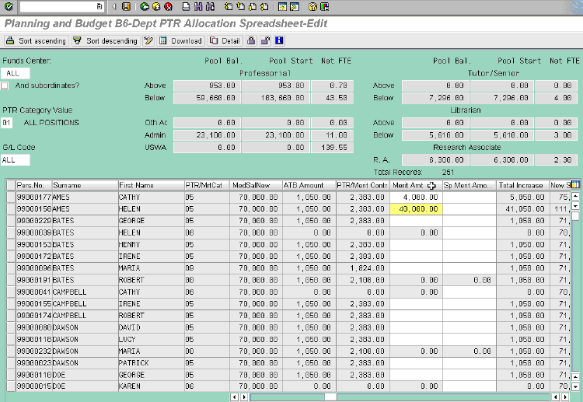Viewport: 583px width, 402px height.
Task: Click the Save diskette icon
Action: (x=126, y=6)
